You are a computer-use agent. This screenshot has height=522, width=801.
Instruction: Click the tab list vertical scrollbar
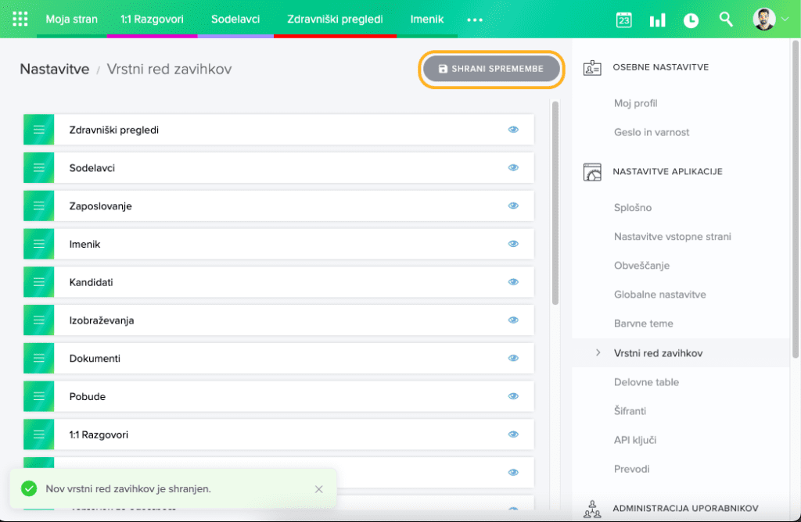(555, 203)
